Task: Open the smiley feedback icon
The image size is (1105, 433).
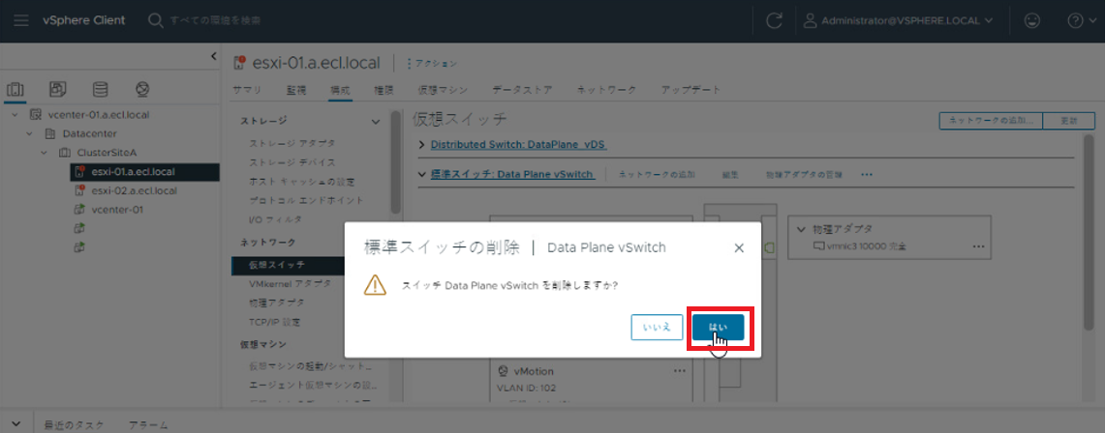Action: [1032, 20]
